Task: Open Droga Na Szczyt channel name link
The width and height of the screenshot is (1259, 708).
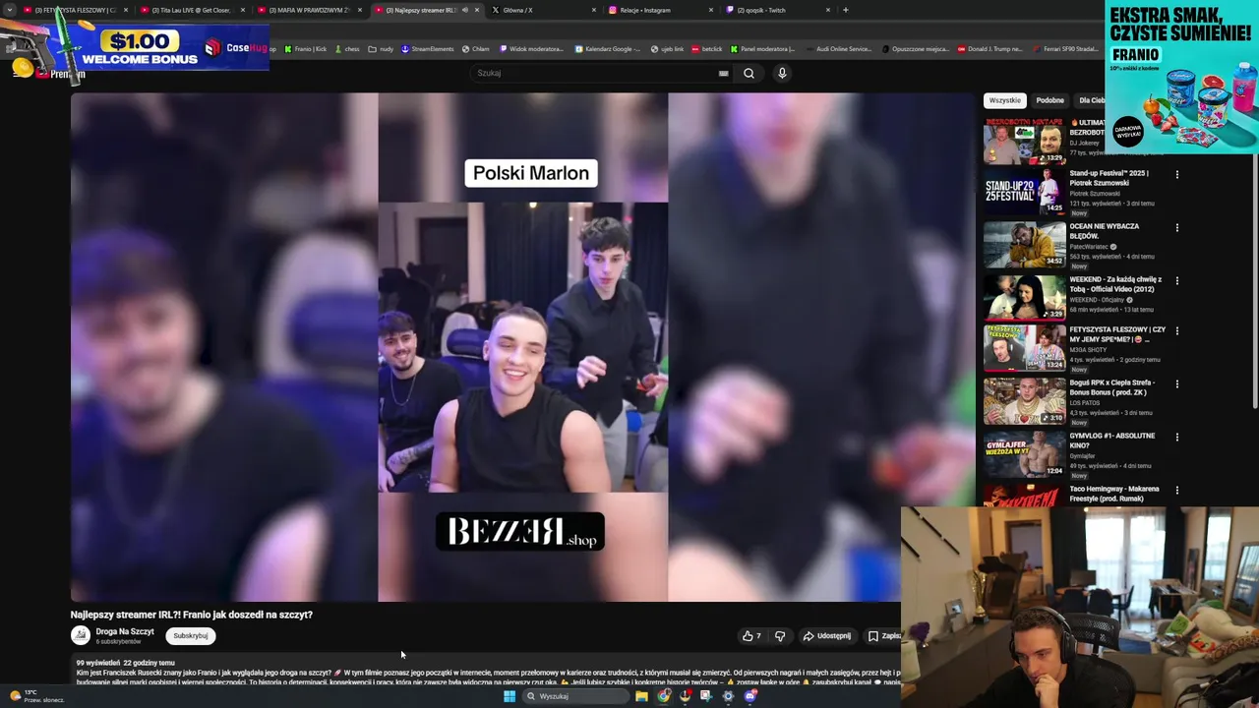Action: pos(125,631)
